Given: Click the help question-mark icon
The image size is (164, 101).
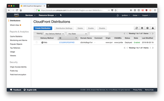Looking at the screenshot, I should coord(148,28).
